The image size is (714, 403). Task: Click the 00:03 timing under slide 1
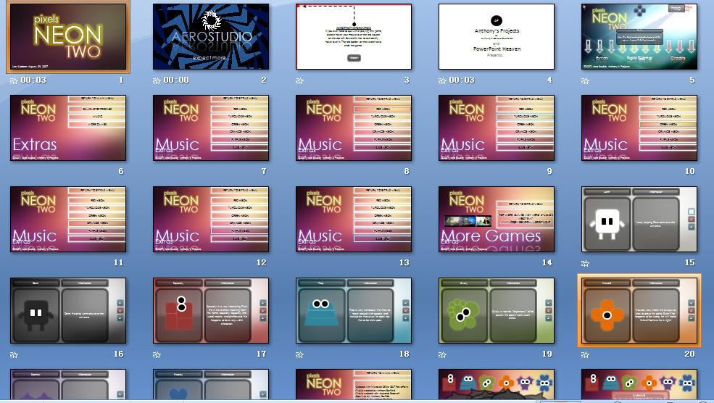click(33, 80)
